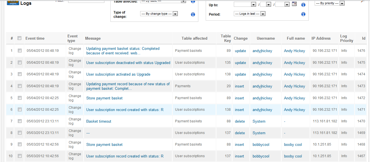Open username link bobbycool in row 9

click(x=261, y=144)
